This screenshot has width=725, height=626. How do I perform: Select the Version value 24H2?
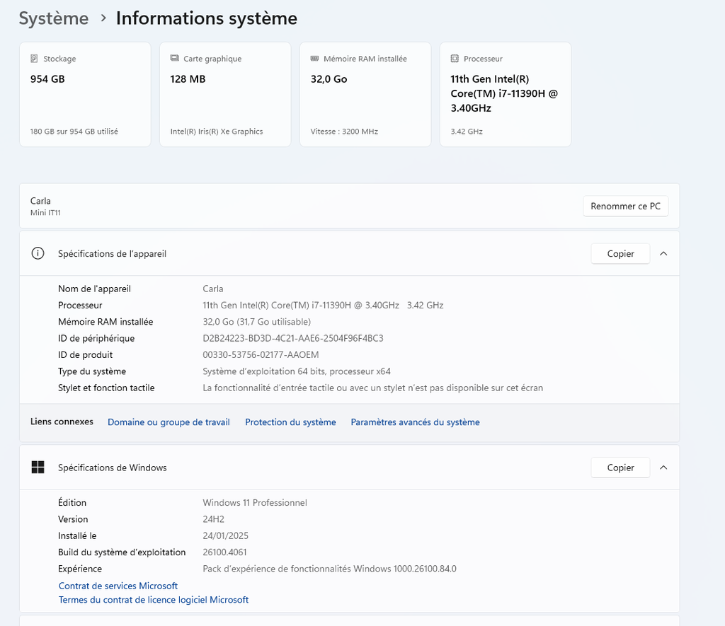click(x=213, y=518)
